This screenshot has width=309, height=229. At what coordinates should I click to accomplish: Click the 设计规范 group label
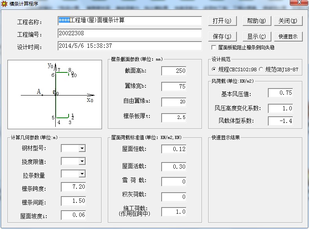[221, 59]
